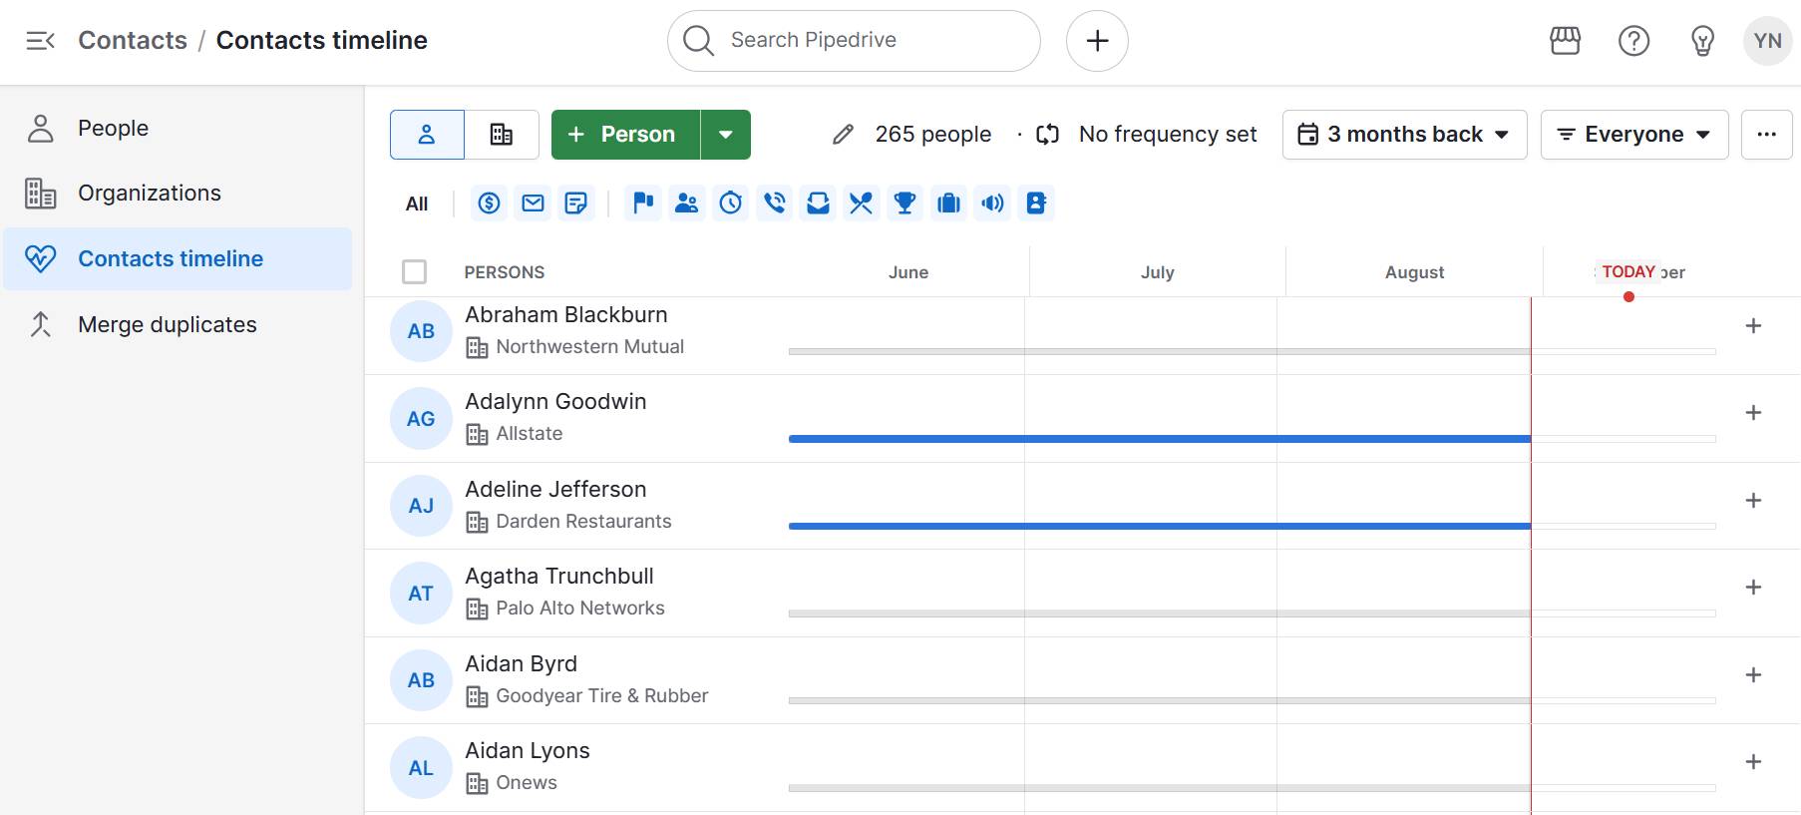Open Aidan Lyons contact

tap(528, 750)
